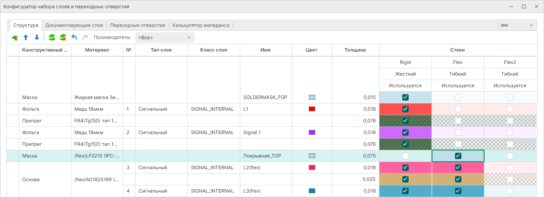Image resolution: width=544 pixels, height=197 pixels.
Task: Click the add stack icon
Action: pos(52,38)
